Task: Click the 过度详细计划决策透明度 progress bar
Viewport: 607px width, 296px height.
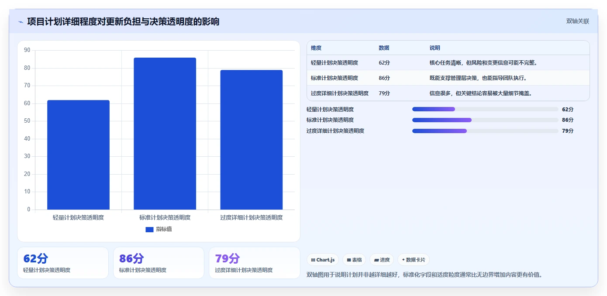Action: coord(485,131)
